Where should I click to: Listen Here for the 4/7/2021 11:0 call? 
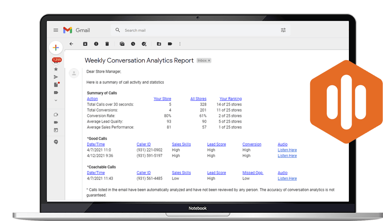(287, 150)
